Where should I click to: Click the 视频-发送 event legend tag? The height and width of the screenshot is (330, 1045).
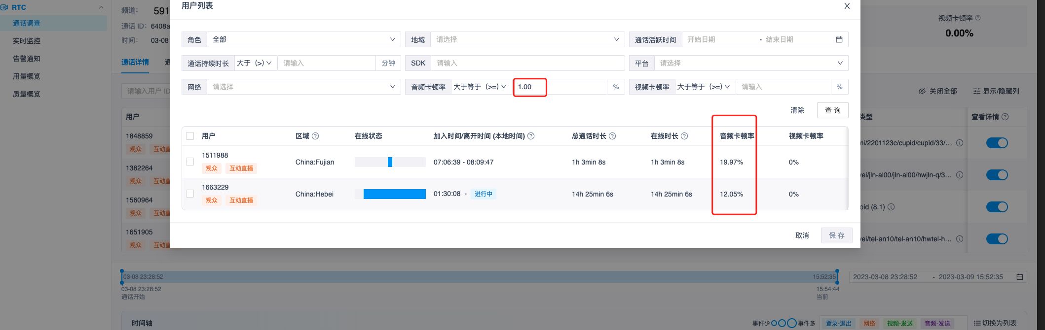tap(900, 324)
